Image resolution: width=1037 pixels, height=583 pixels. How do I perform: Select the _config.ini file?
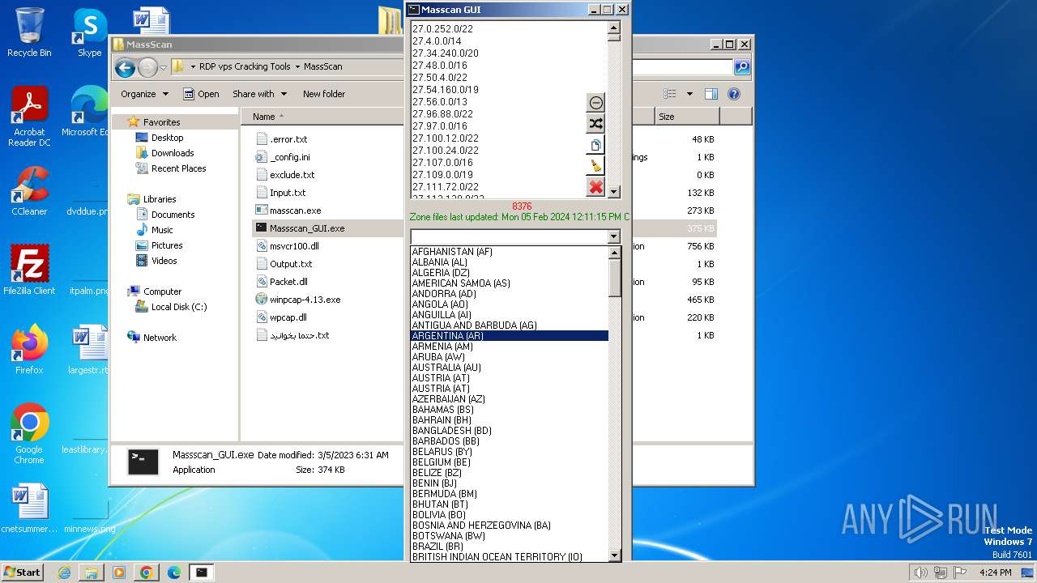click(290, 157)
